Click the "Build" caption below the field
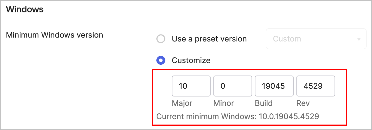This screenshot has width=372, height=130. pos(264,103)
